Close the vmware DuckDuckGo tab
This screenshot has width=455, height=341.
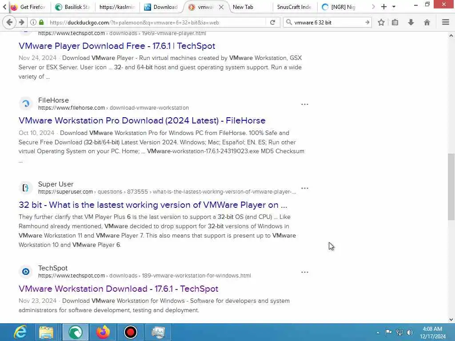tap(221, 7)
